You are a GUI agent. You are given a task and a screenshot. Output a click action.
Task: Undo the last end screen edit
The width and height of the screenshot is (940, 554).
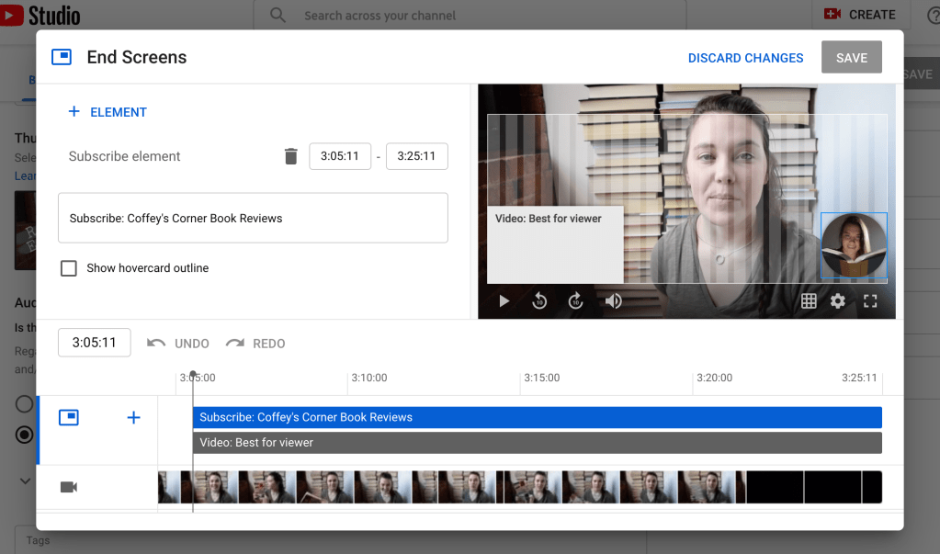pos(178,344)
